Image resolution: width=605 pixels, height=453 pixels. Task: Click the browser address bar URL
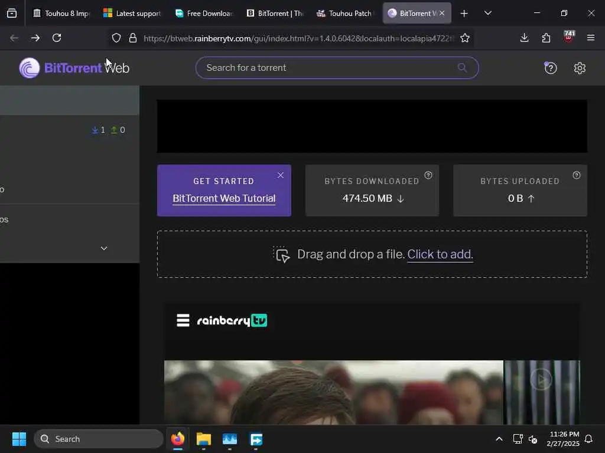[298, 38]
